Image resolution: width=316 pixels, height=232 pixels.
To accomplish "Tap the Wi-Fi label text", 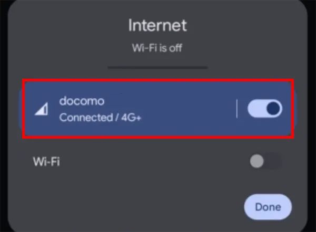I will pyautogui.click(x=46, y=162).
